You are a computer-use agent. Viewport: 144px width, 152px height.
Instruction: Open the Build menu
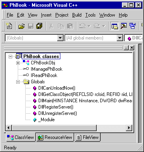pyautogui.click(x=77, y=15)
